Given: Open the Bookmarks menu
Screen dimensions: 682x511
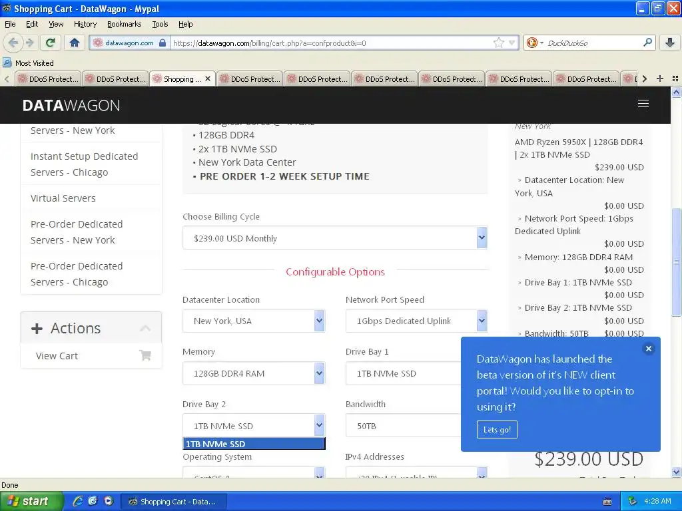Looking at the screenshot, I should tap(124, 24).
